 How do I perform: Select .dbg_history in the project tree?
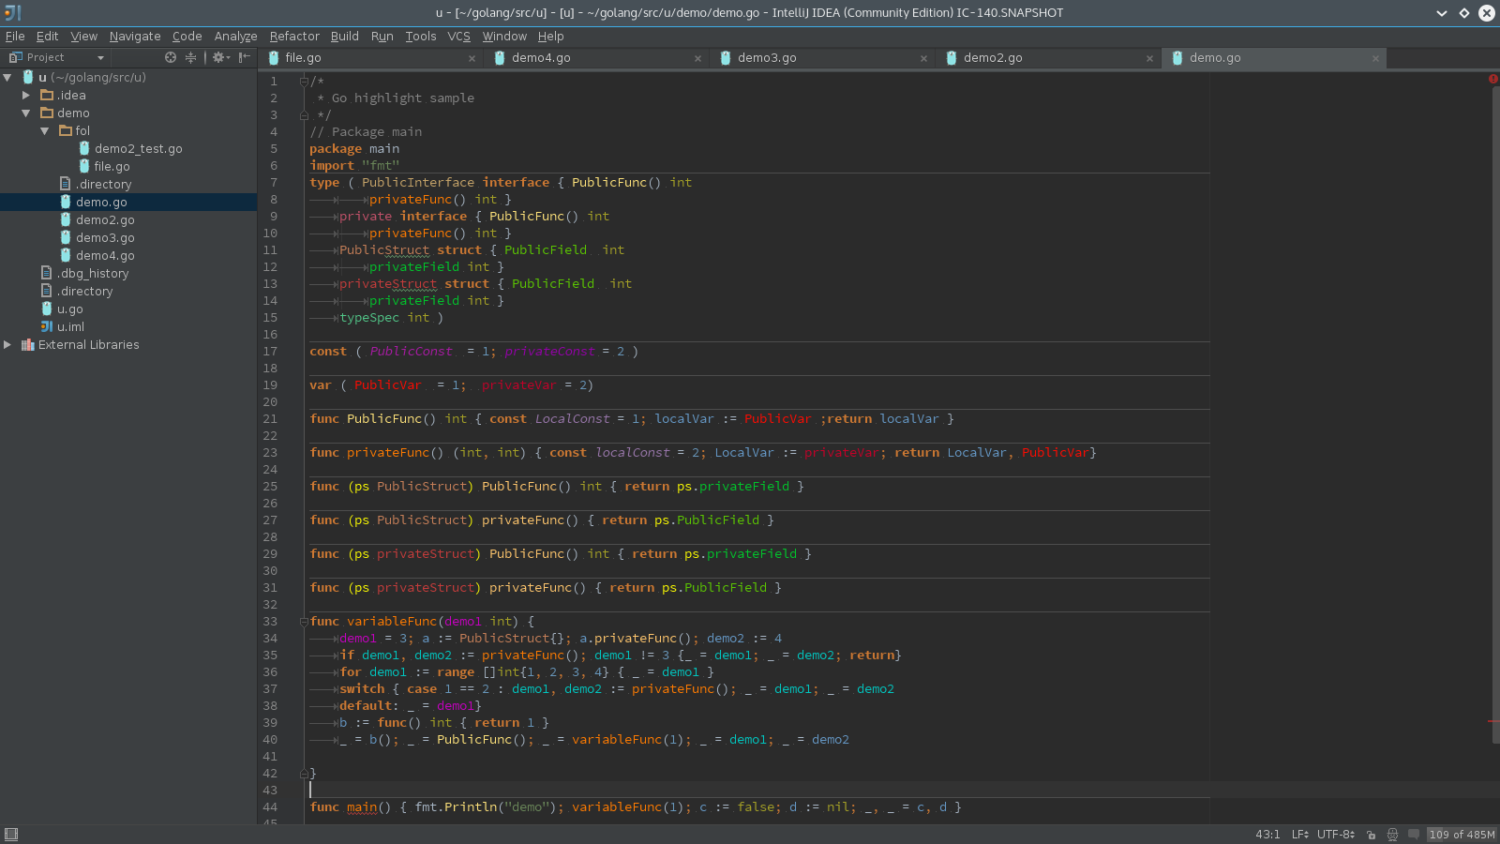point(93,273)
